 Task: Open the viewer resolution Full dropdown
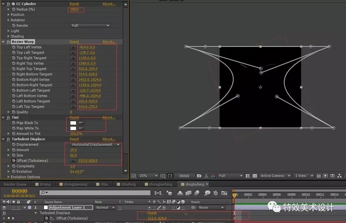(230, 176)
